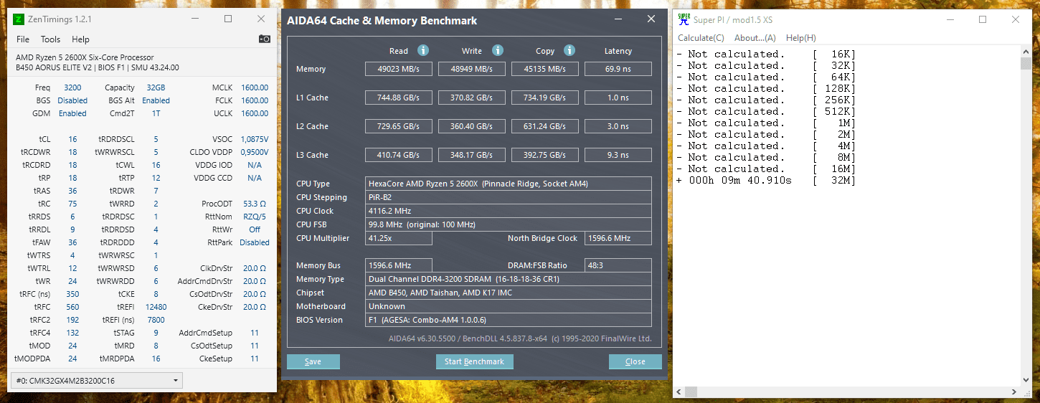The image size is (1040, 403).
Task: Click the processor name AMD Ryzen 5 2600X
Action: coord(85,57)
